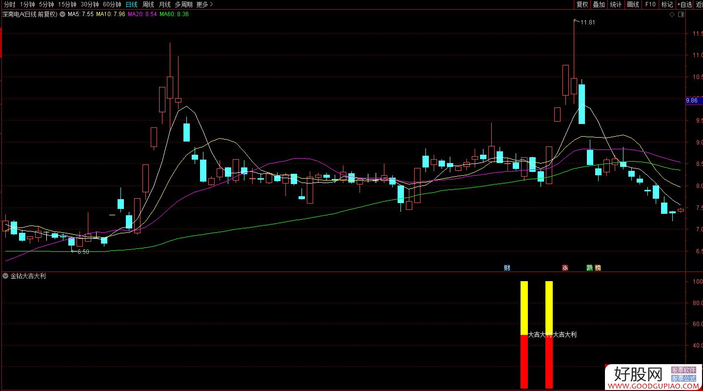The width and height of the screenshot is (703, 391).
Task: Open the 涨 marker below the chart
Action: click(x=565, y=268)
